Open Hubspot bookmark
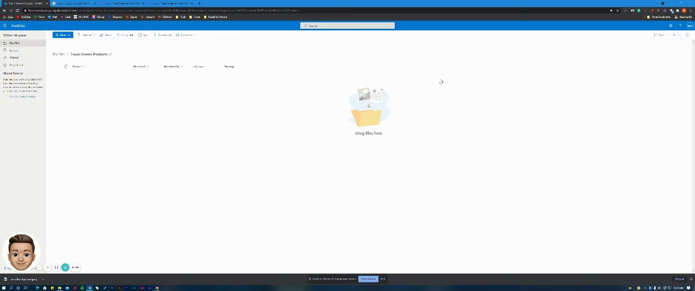This screenshot has width=695, height=291. (148, 17)
